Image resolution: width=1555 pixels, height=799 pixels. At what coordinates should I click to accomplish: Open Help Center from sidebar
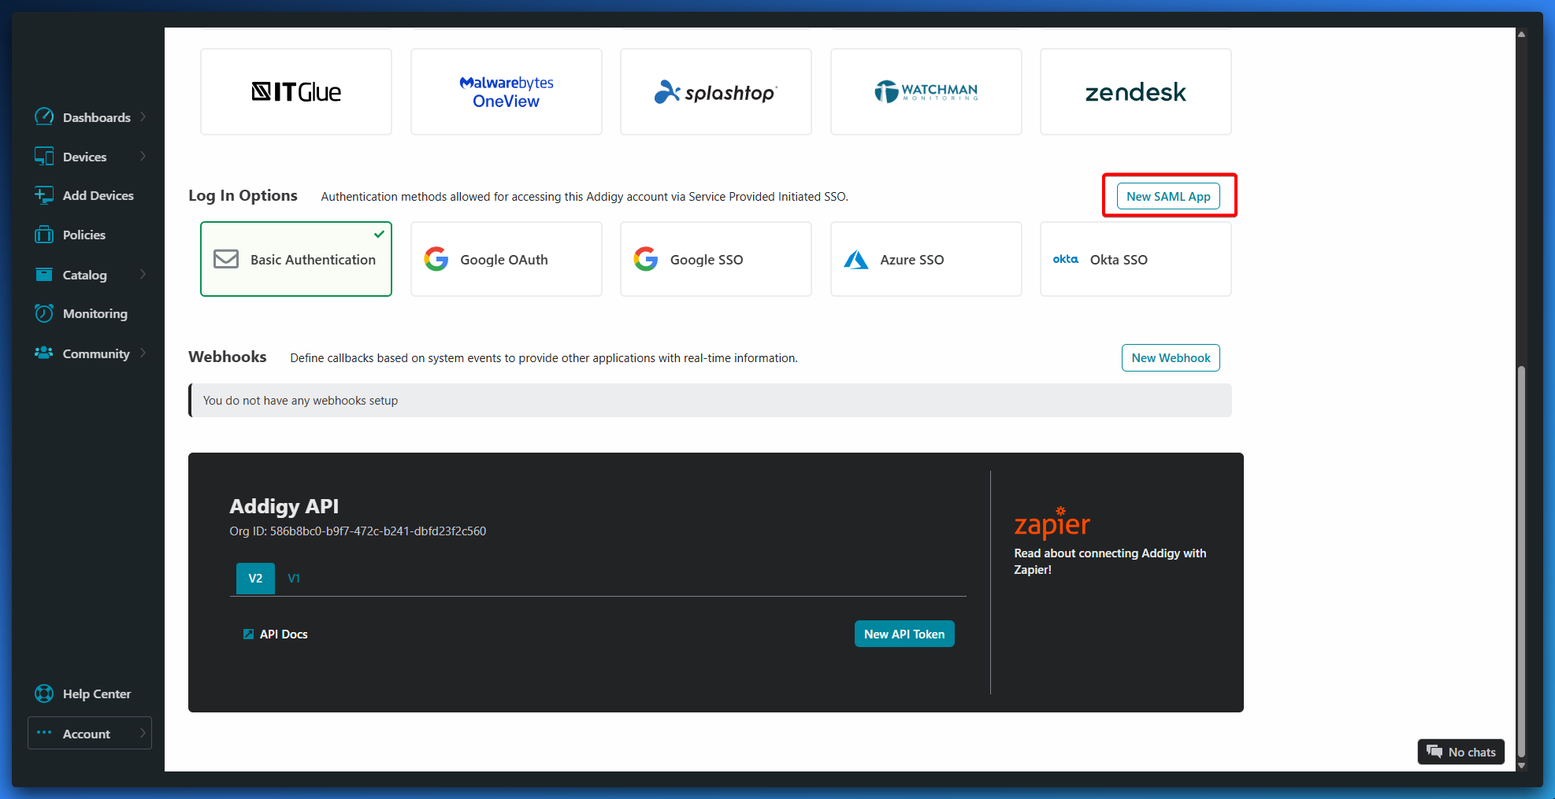pos(97,694)
